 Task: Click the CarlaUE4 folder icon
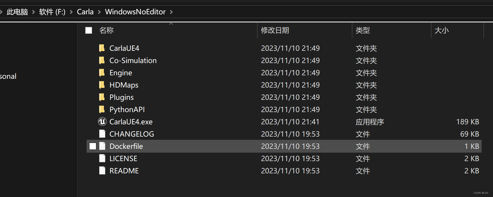pyautogui.click(x=102, y=48)
